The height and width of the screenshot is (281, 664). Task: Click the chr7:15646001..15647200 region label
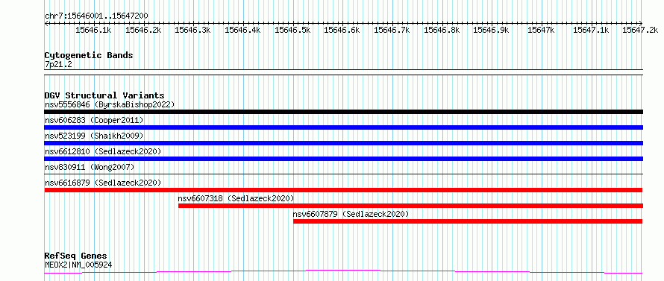pos(96,16)
